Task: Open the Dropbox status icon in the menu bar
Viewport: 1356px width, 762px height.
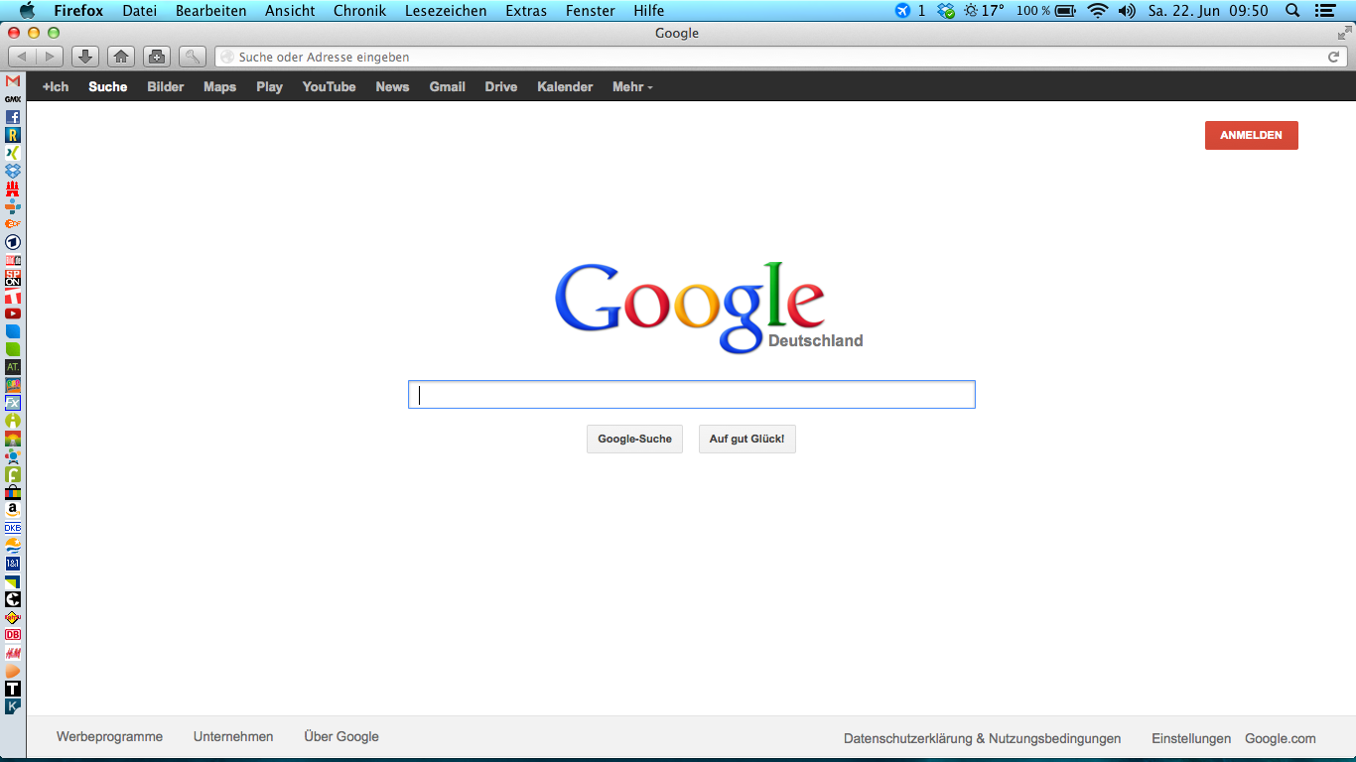Action: [946, 11]
